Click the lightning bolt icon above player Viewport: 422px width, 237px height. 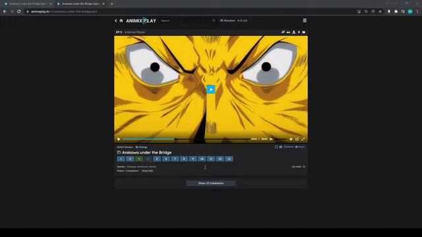click(299, 32)
